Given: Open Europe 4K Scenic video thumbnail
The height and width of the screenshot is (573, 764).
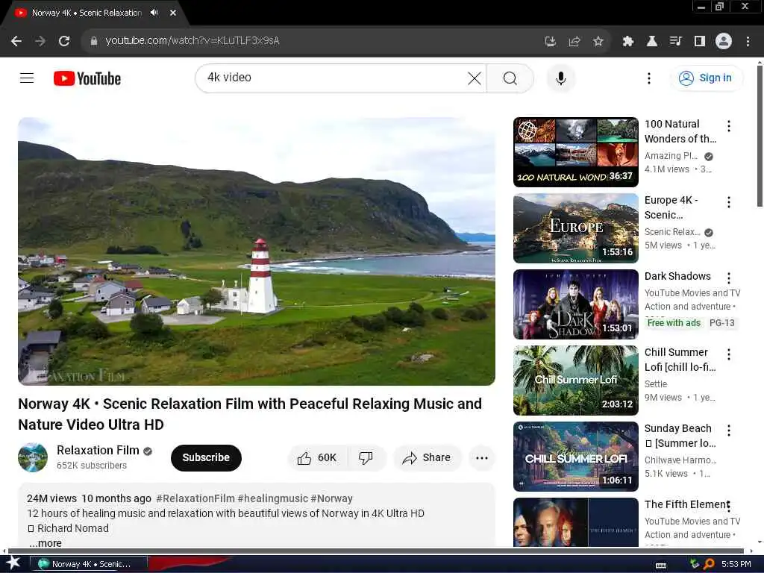Looking at the screenshot, I should (575, 228).
